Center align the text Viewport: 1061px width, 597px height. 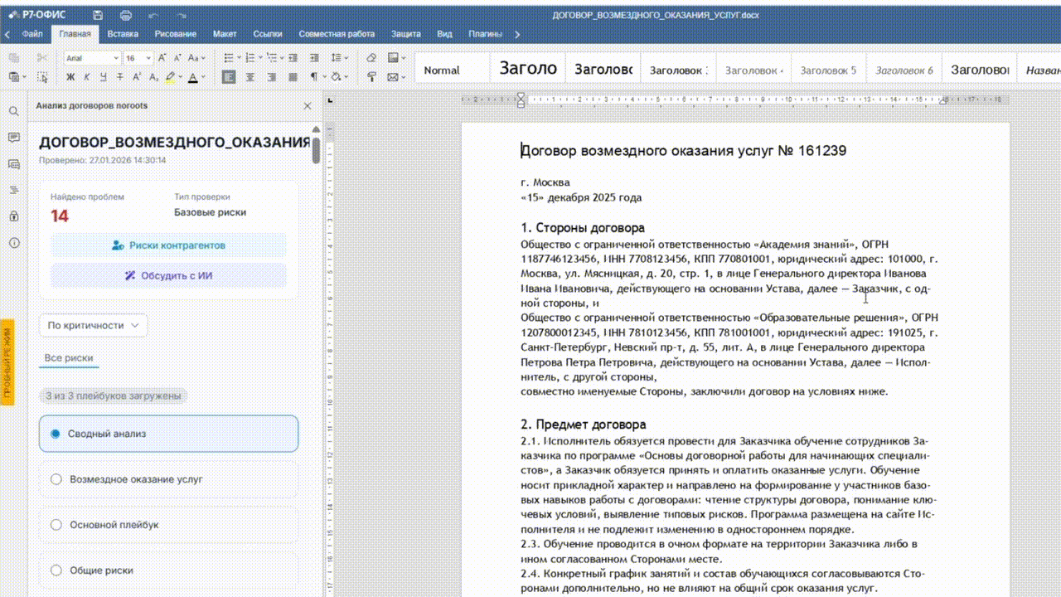pyautogui.click(x=251, y=77)
